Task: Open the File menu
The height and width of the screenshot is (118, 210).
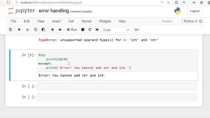Action: click(x=13, y=21)
